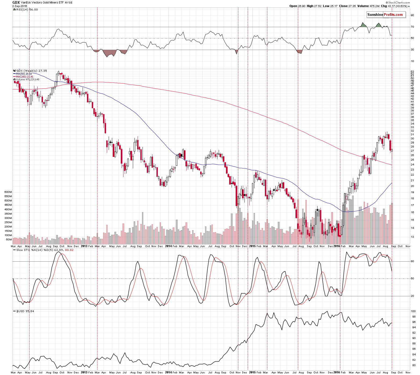Click the green up-arrow after Chg
This screenshot has width=420, height=375.
409,6
